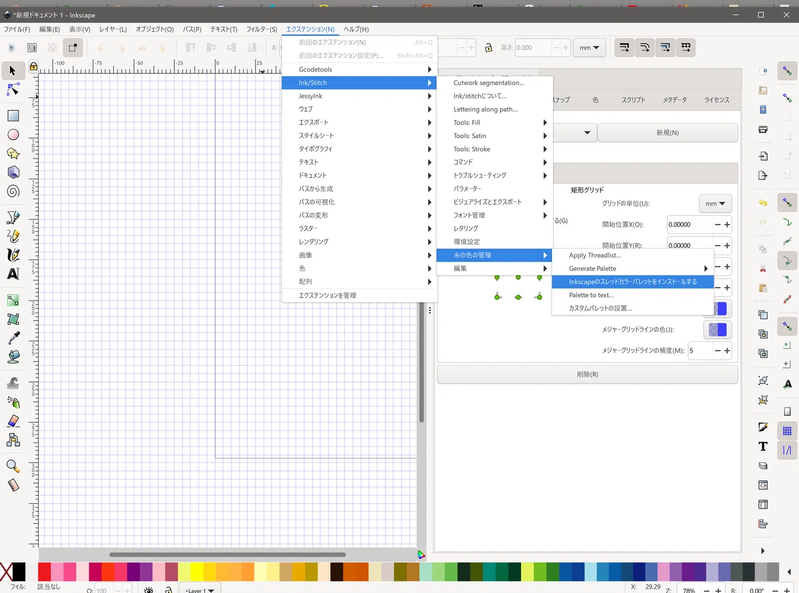This screenshot has height=593, width=799.
Task: Select the Dropper color picker tool
Action: point(13,338)
